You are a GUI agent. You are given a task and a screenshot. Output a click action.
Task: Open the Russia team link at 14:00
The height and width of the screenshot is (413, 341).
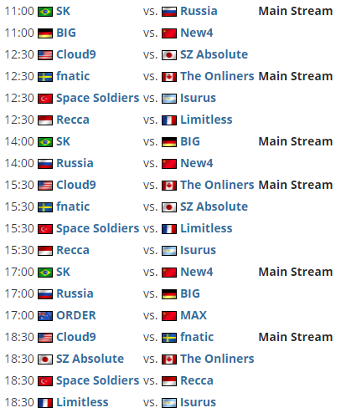(x=75, y=163)
